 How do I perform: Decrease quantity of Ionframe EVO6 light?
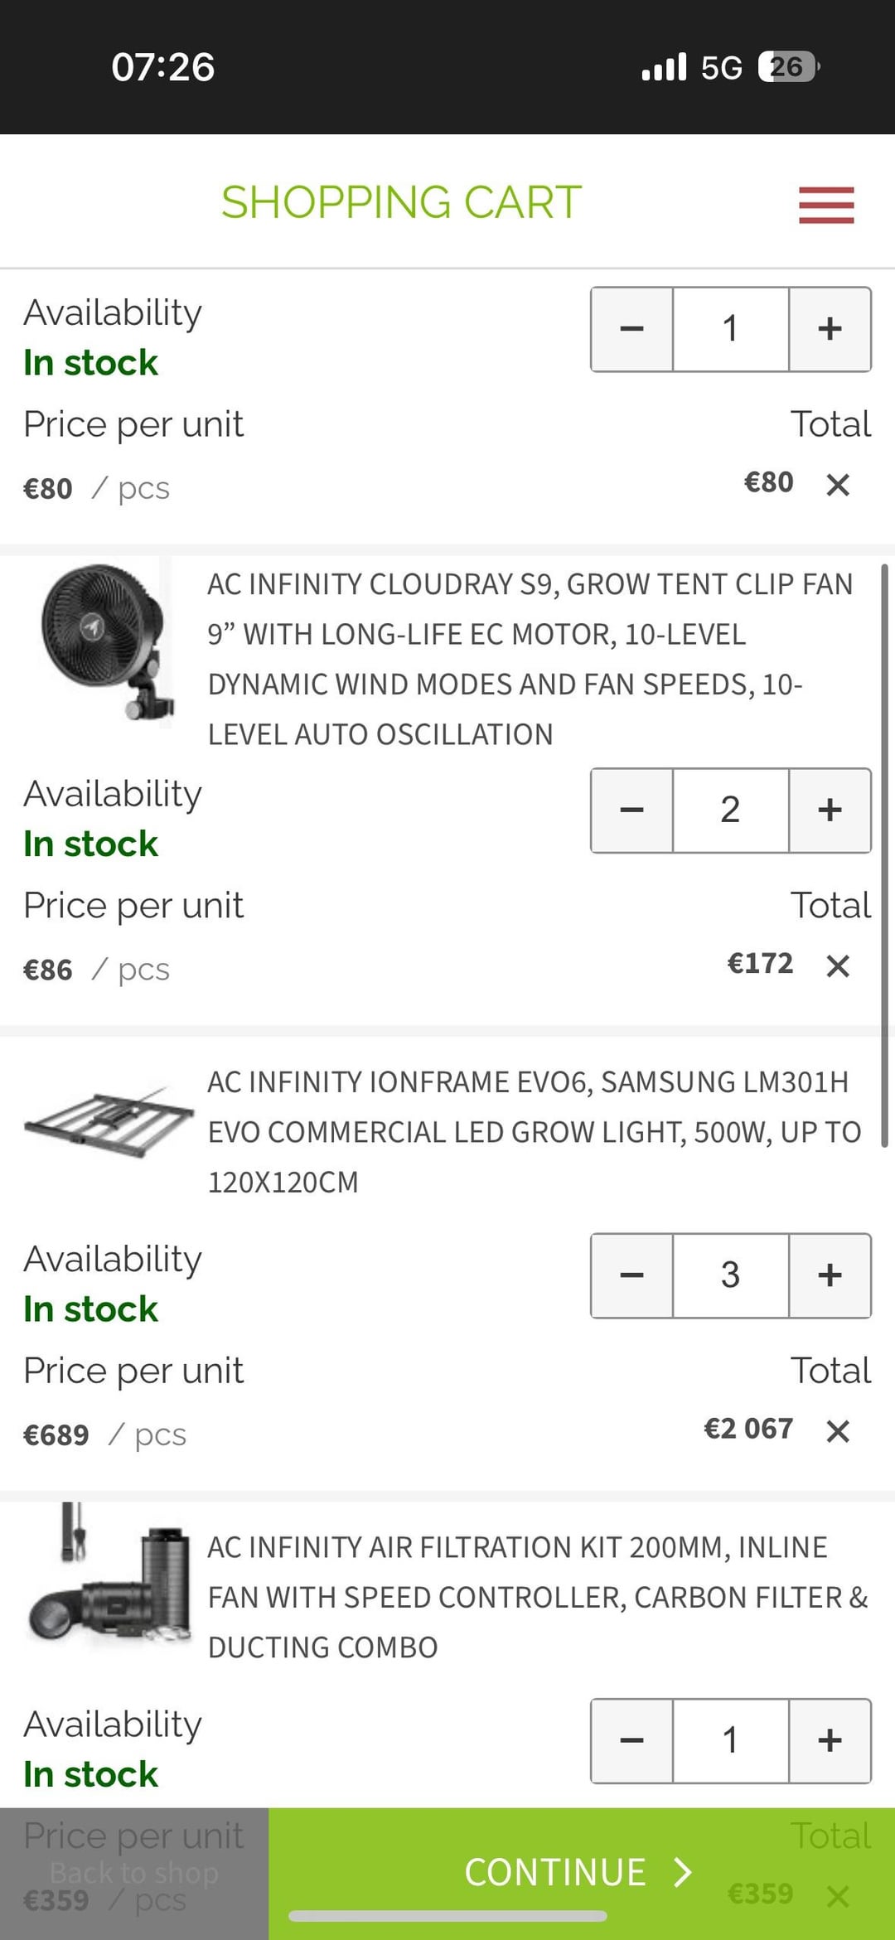(x=631, y=1275)
